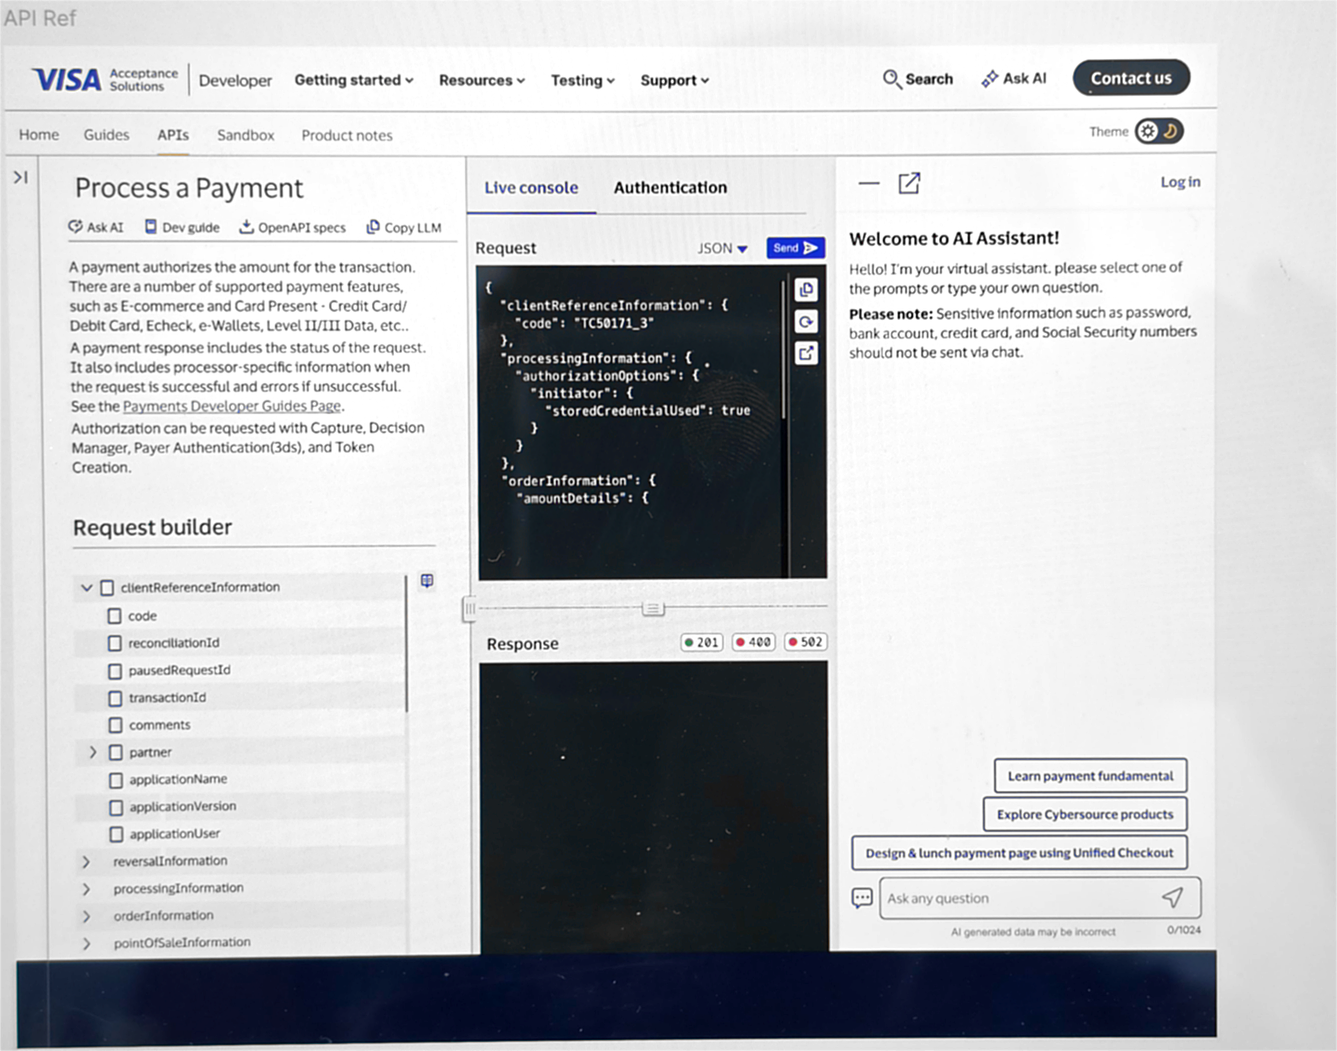Switch to dark theme moon icon
The height and width of the screenshot is (1051, 1337).
pos(1170,131)
